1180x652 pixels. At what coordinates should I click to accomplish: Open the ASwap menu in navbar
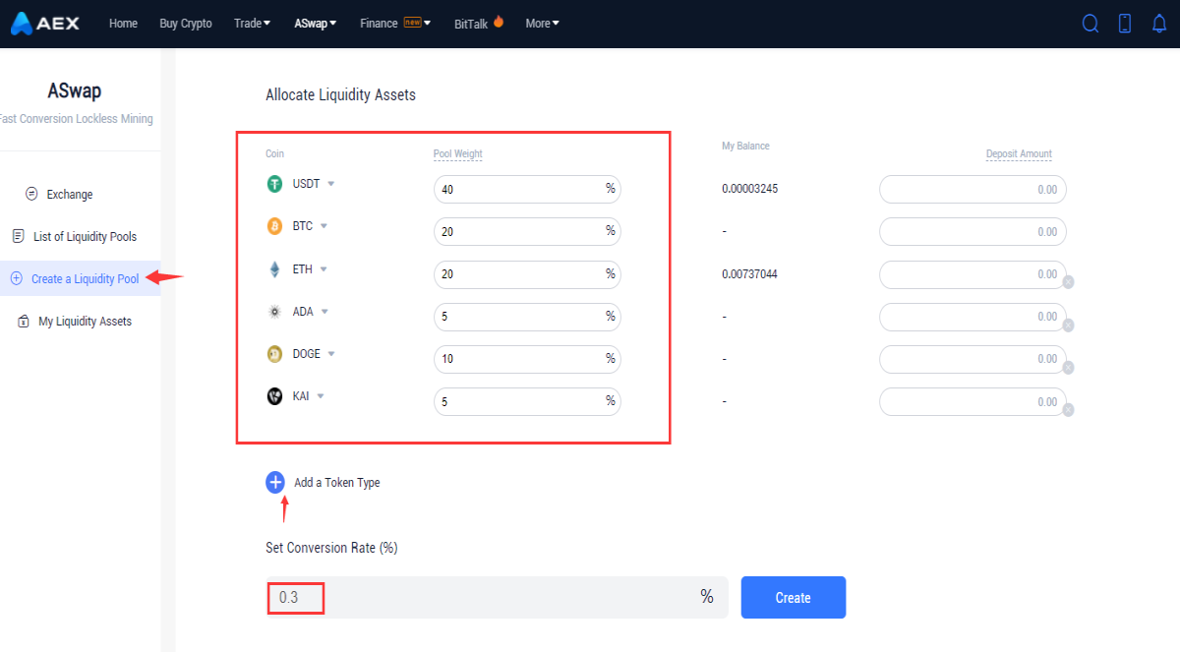click(x=315, y=24)
